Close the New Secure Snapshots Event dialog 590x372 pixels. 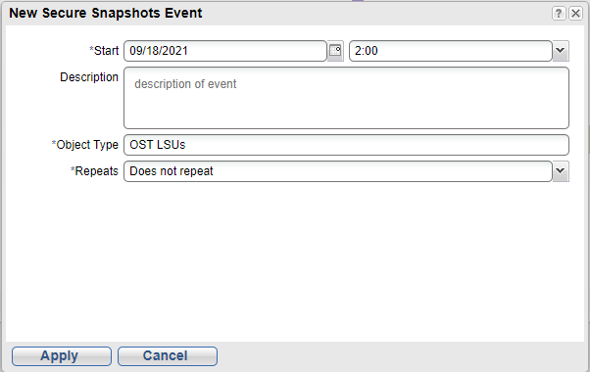click(575, 14)
